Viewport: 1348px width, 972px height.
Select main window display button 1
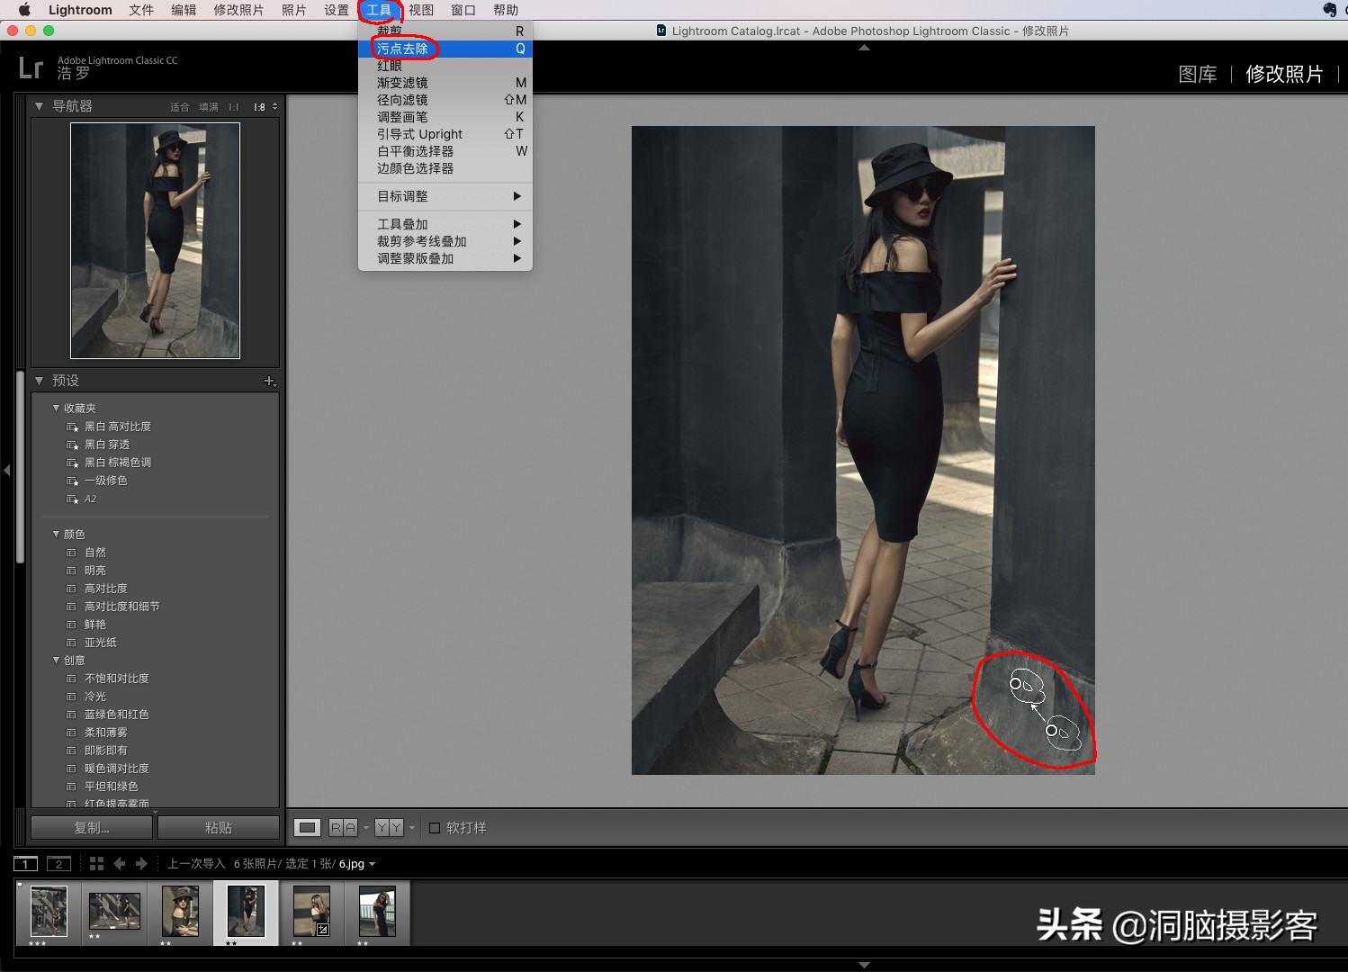point(25,863)
